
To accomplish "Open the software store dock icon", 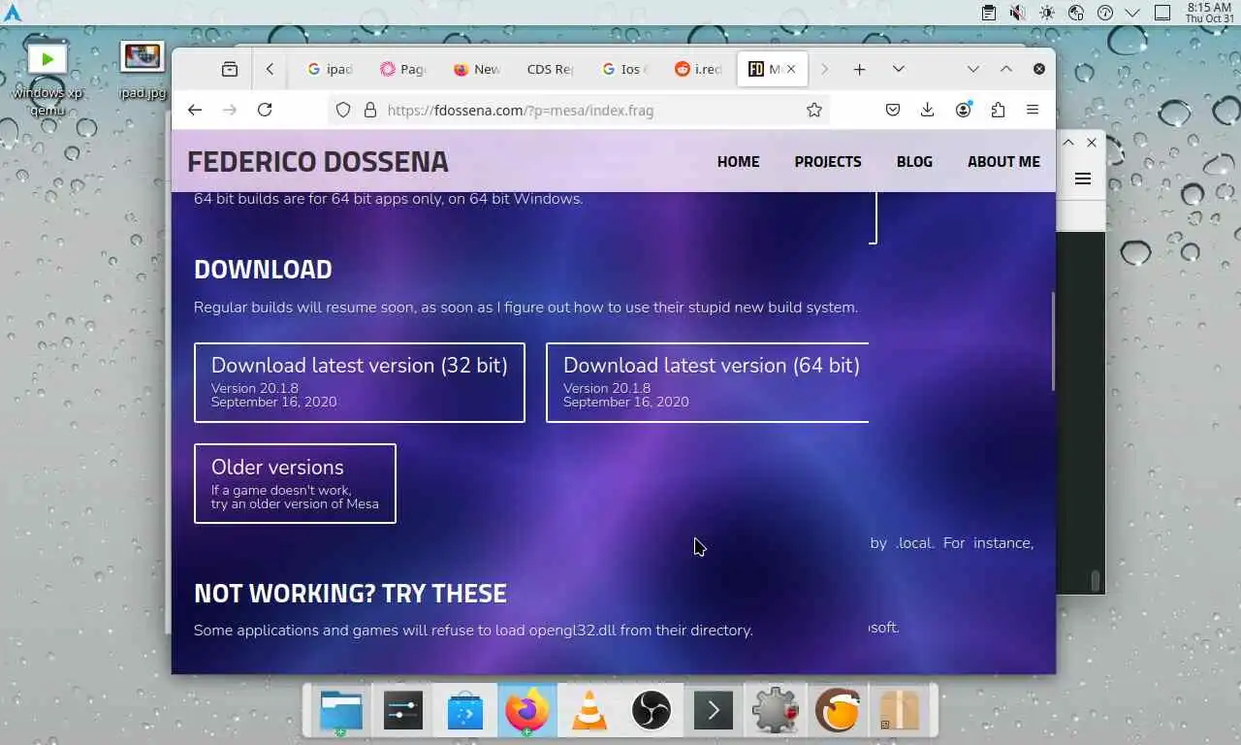I will point(465,712).
